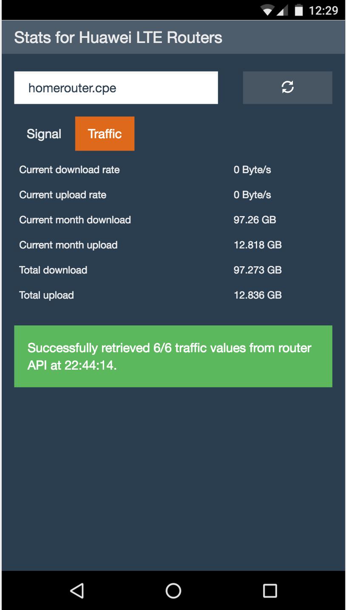Tap the cellular signal status icon

[x=282, y=10]
